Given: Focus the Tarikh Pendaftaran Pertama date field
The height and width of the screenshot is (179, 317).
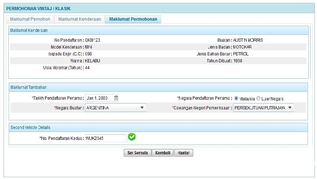Looking at the screenshot, I should [99, 98].
